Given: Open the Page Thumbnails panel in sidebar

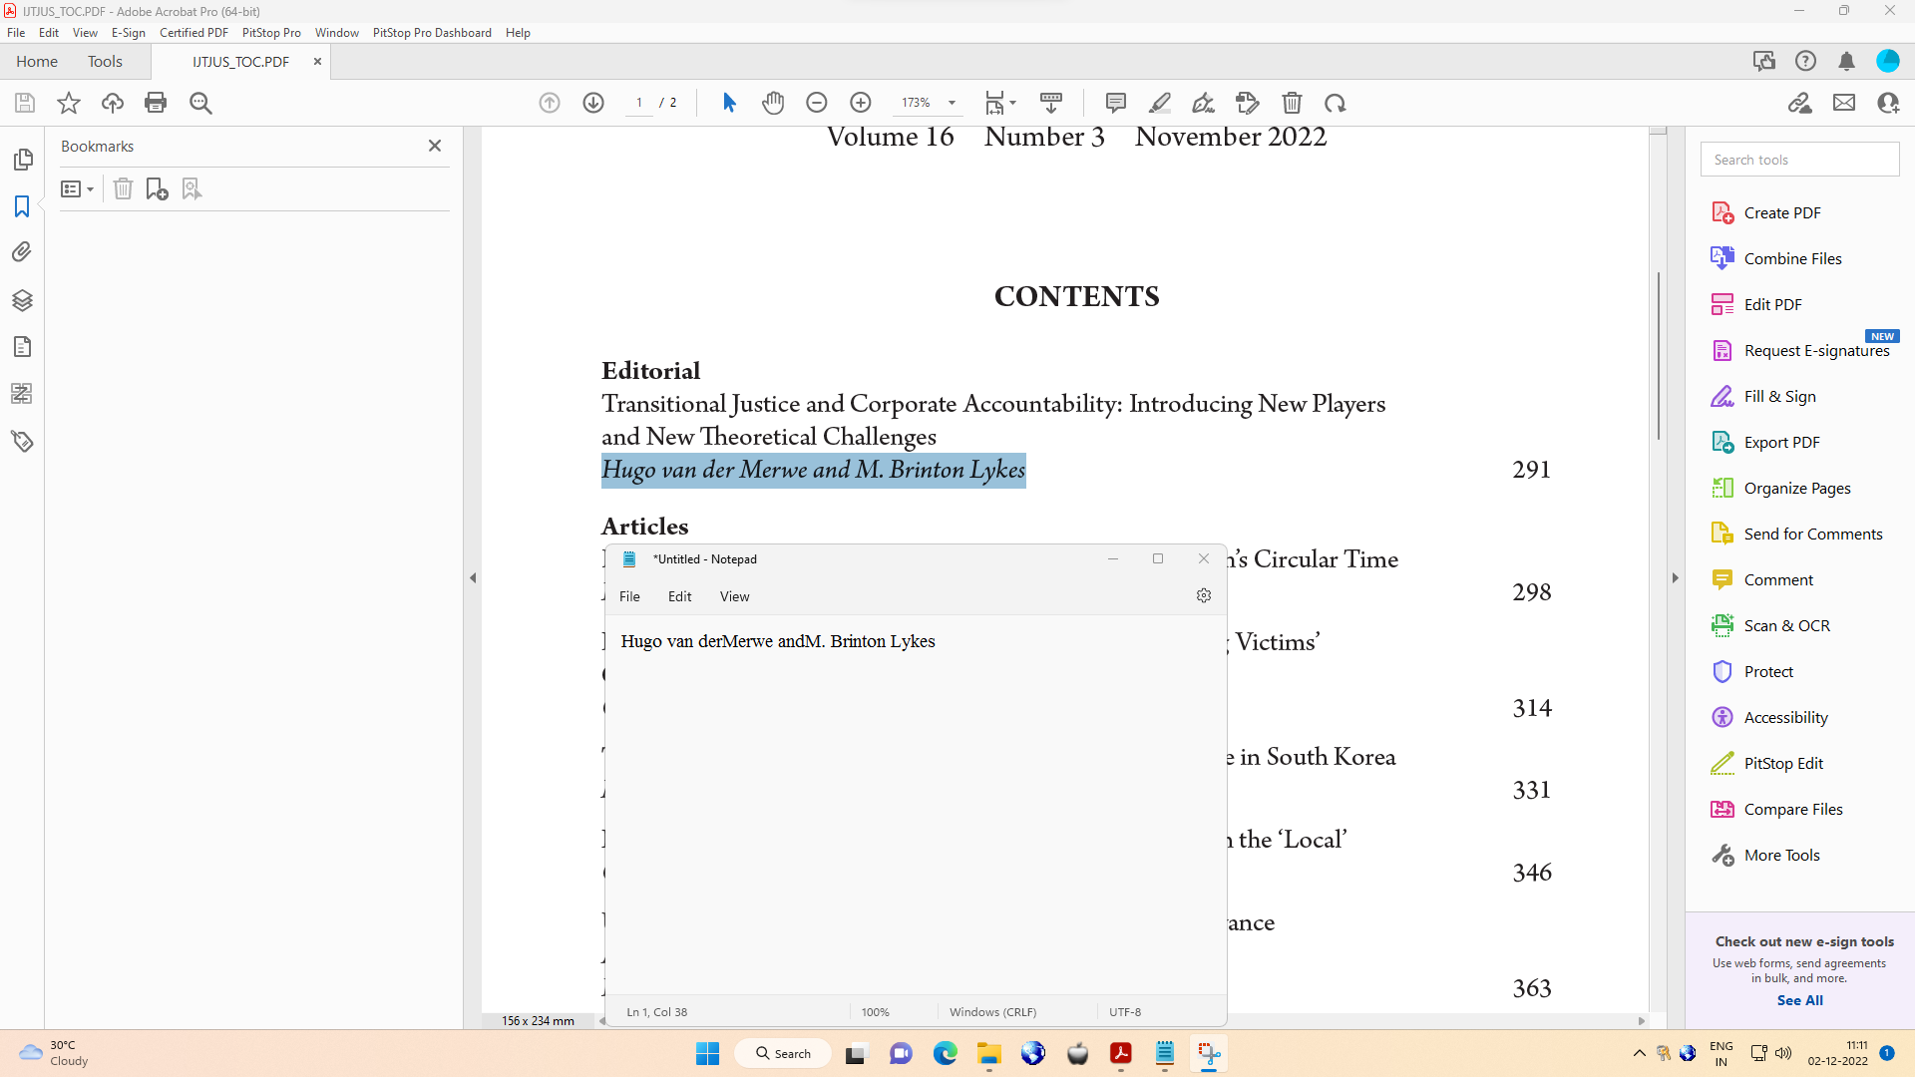Looking at the screenshot, I should (x=22, y=159).
